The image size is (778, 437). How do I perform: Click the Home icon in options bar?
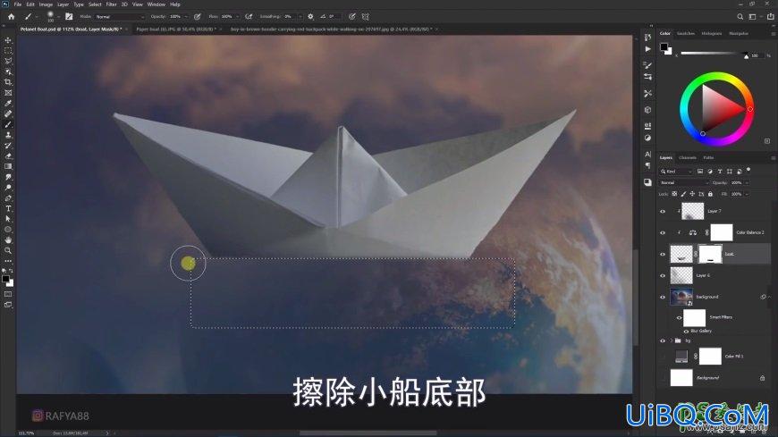pyautogui.click(x=11, y=16)
